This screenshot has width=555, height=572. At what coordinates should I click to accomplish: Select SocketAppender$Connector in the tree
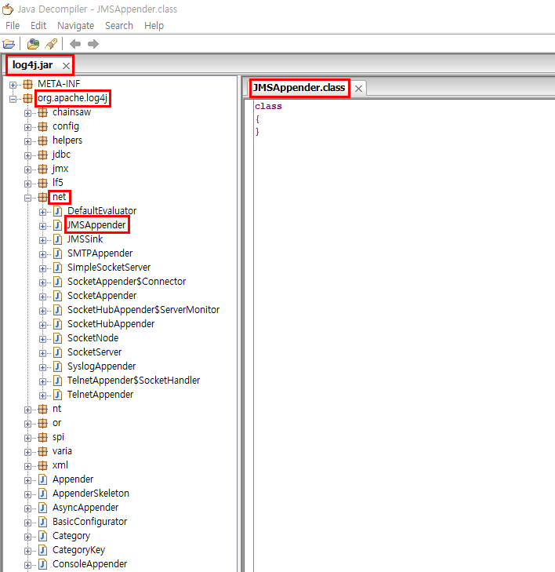[126, 282]
